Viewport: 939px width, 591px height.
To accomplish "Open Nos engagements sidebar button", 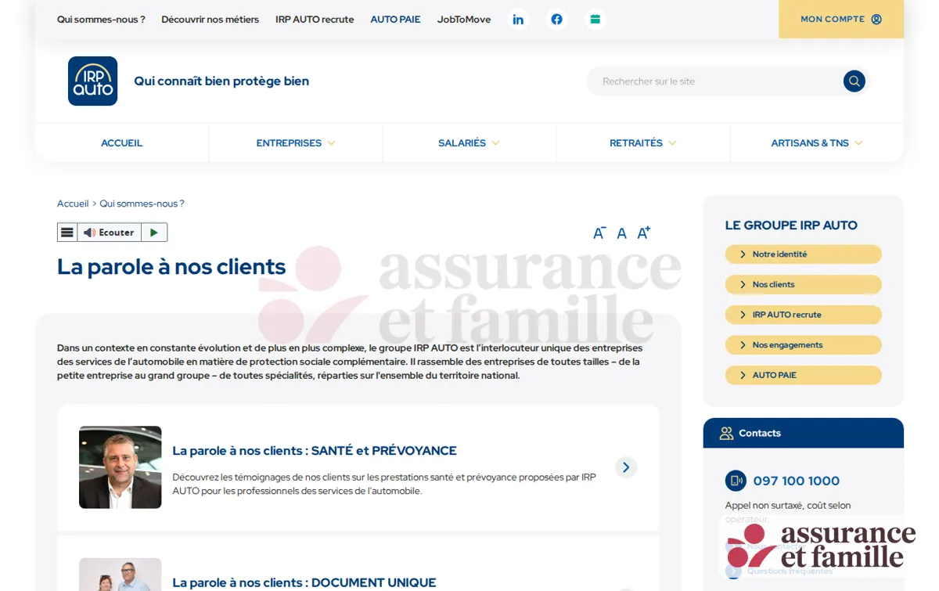I will (804, 345).
